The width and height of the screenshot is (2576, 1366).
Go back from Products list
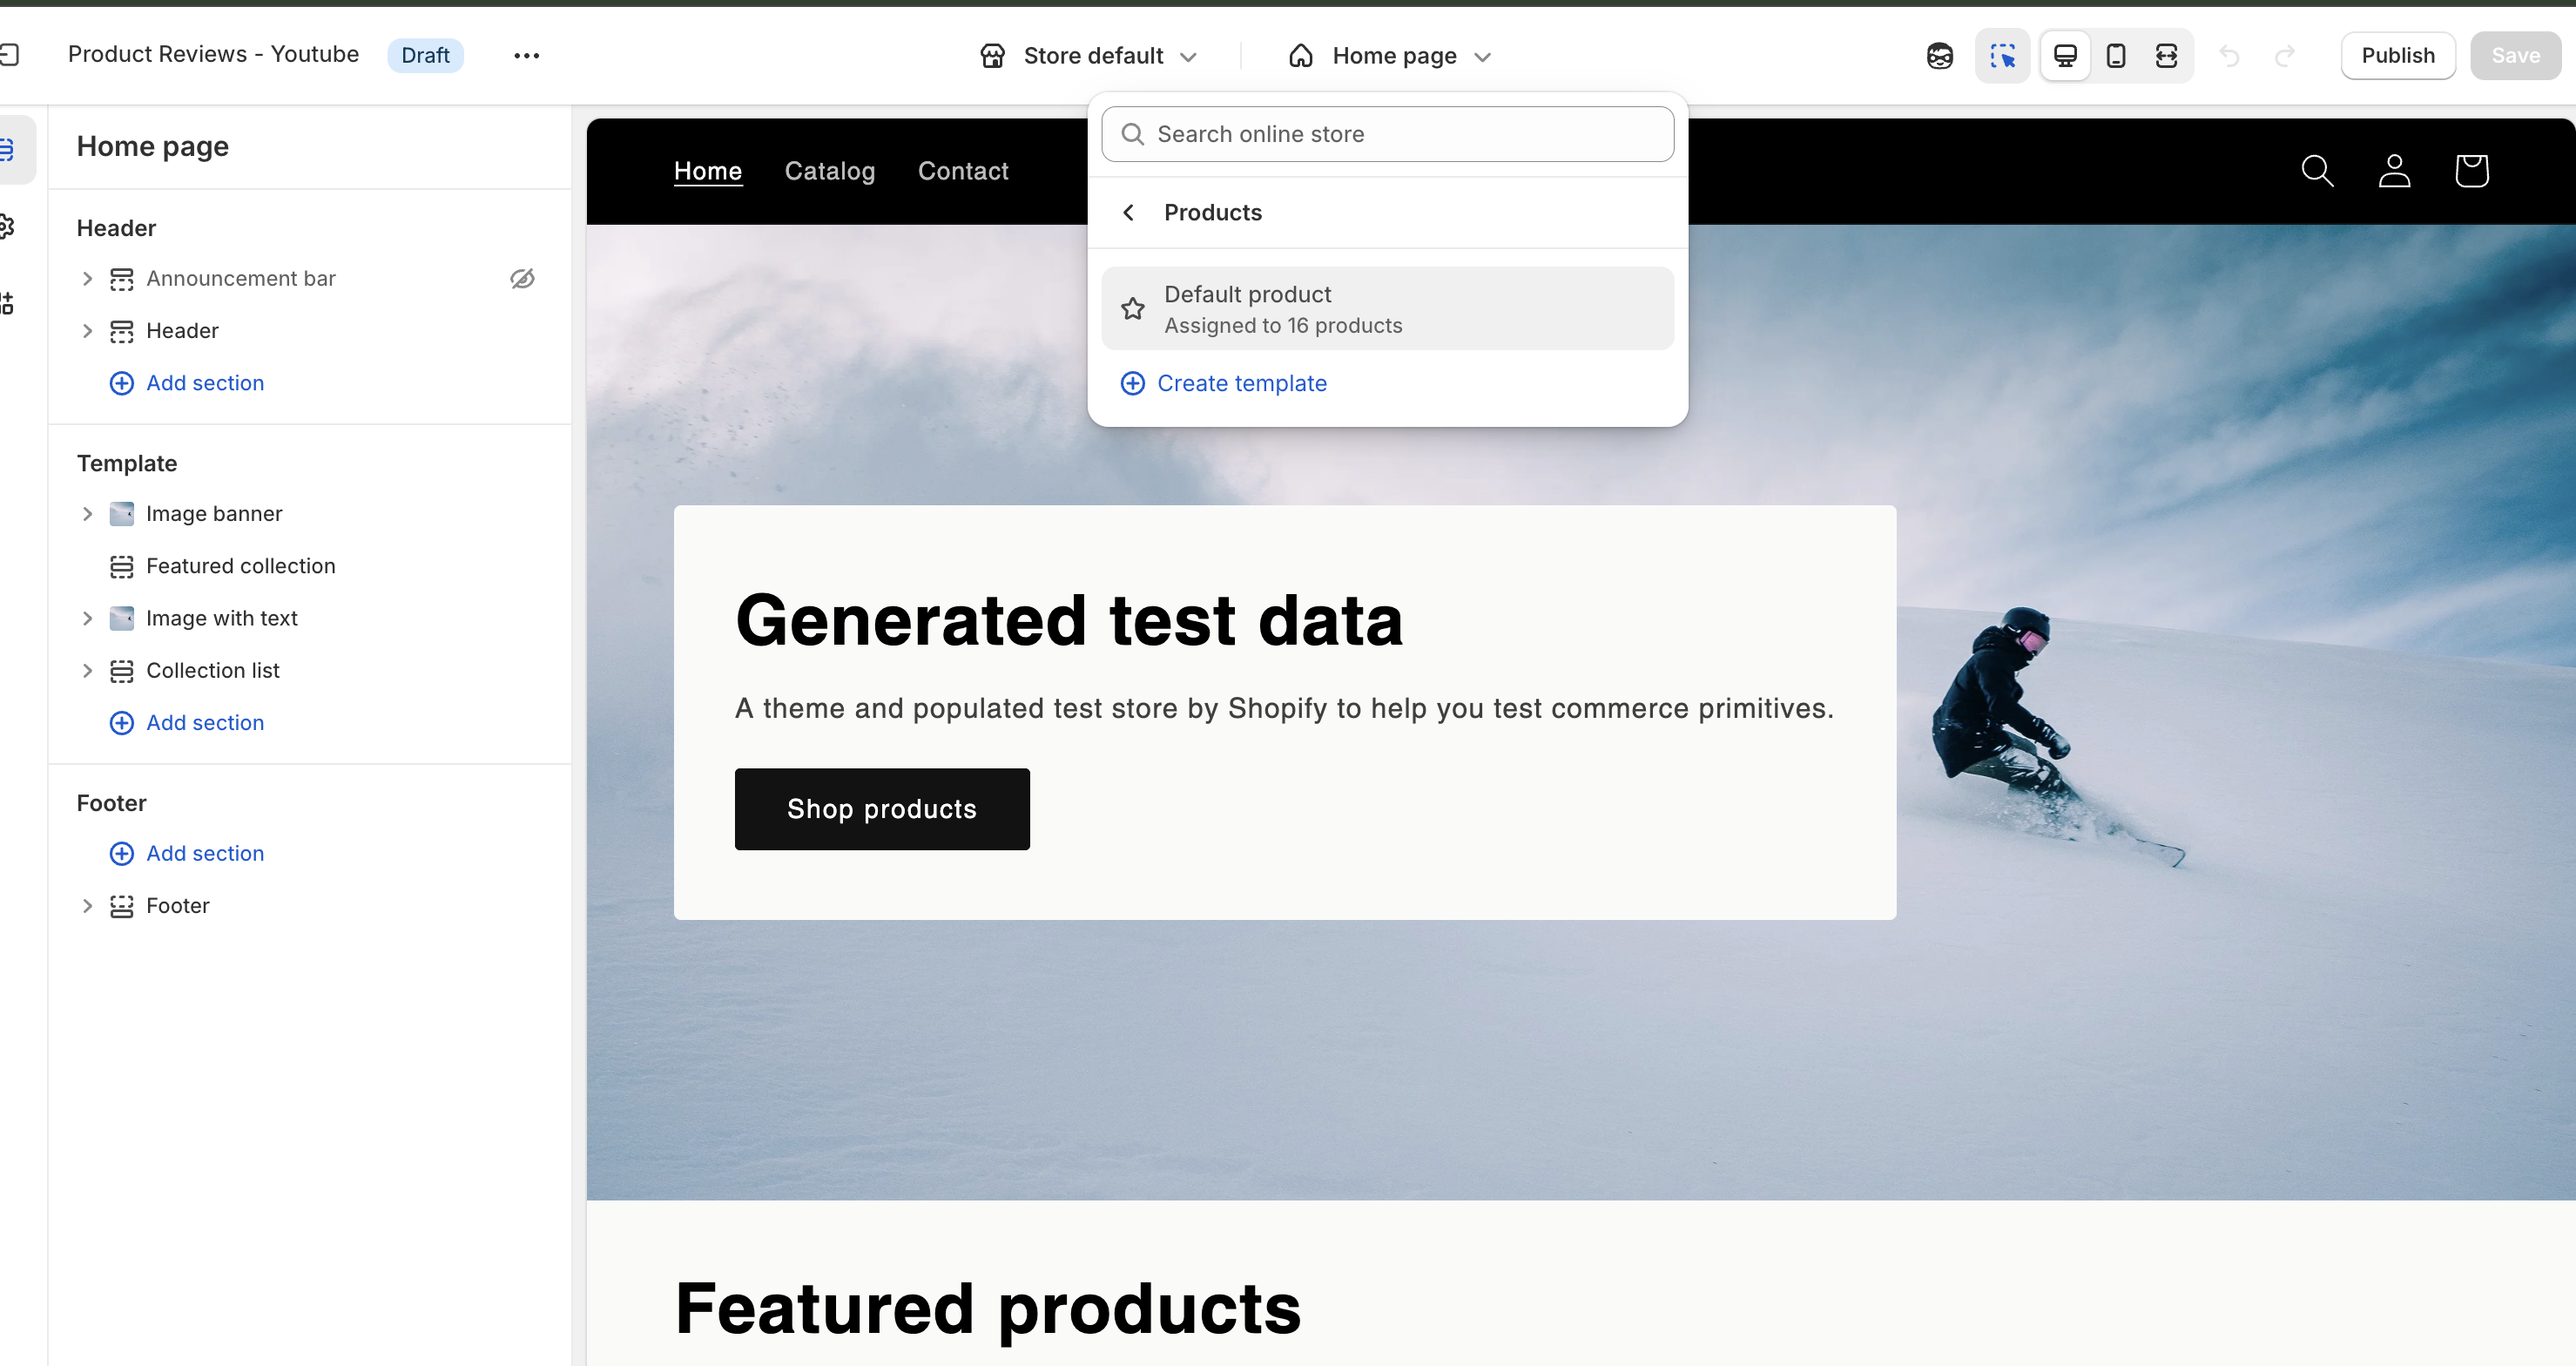point(1129,213)
